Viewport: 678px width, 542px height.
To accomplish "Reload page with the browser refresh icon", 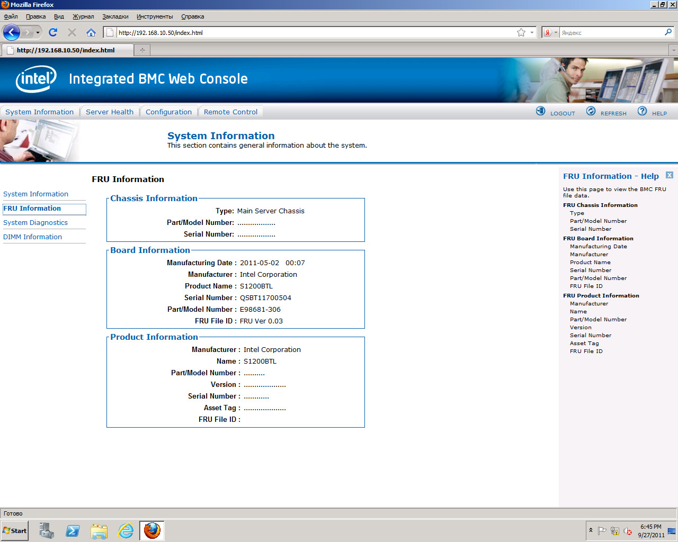I will (x=53, y=33).
